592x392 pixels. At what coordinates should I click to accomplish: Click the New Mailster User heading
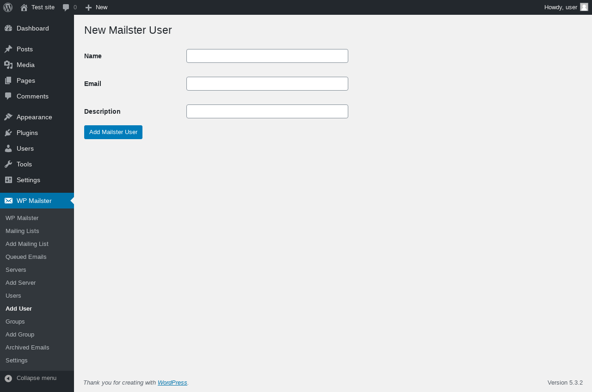point(128,30)
